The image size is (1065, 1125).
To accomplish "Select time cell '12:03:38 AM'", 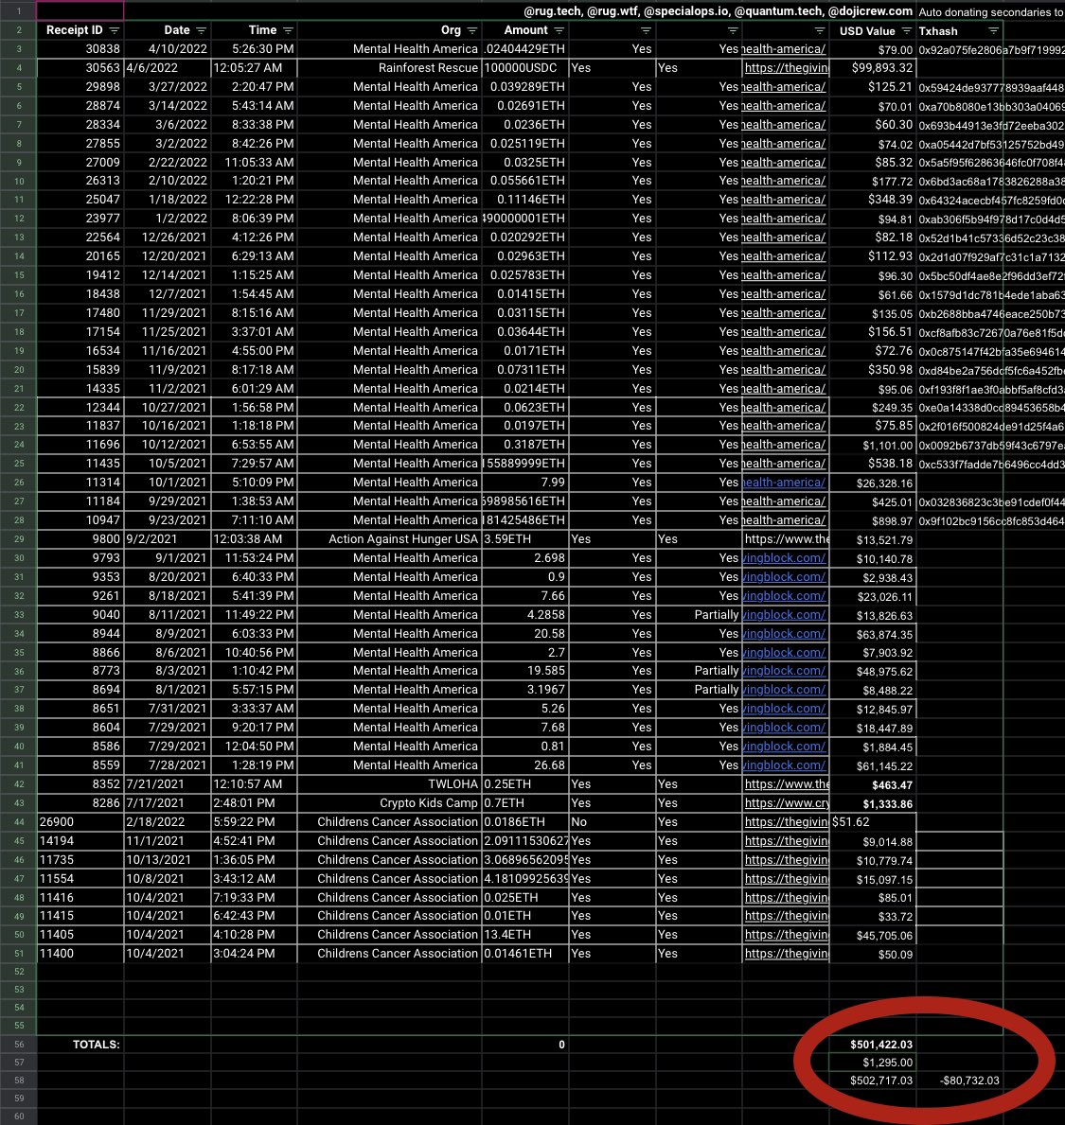I will pyautogui.click(x=254, y=538).
